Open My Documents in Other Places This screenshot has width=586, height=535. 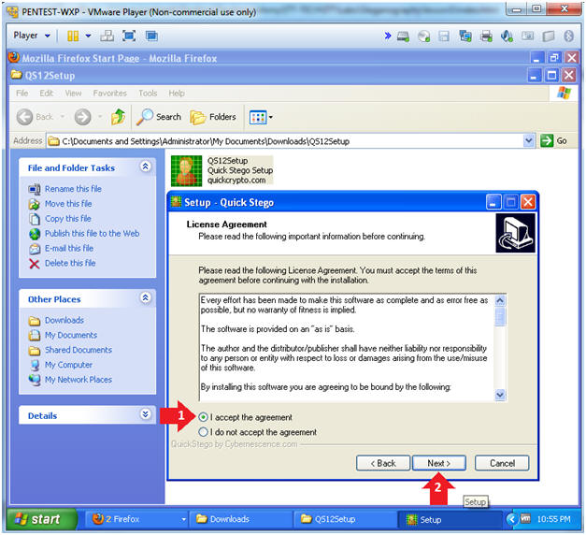tap(71, 335)
